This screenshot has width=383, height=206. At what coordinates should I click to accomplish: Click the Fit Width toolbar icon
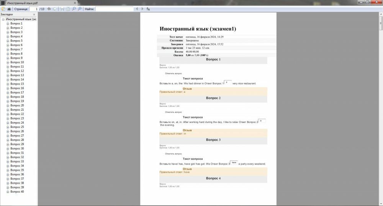(x=62, y=9)
